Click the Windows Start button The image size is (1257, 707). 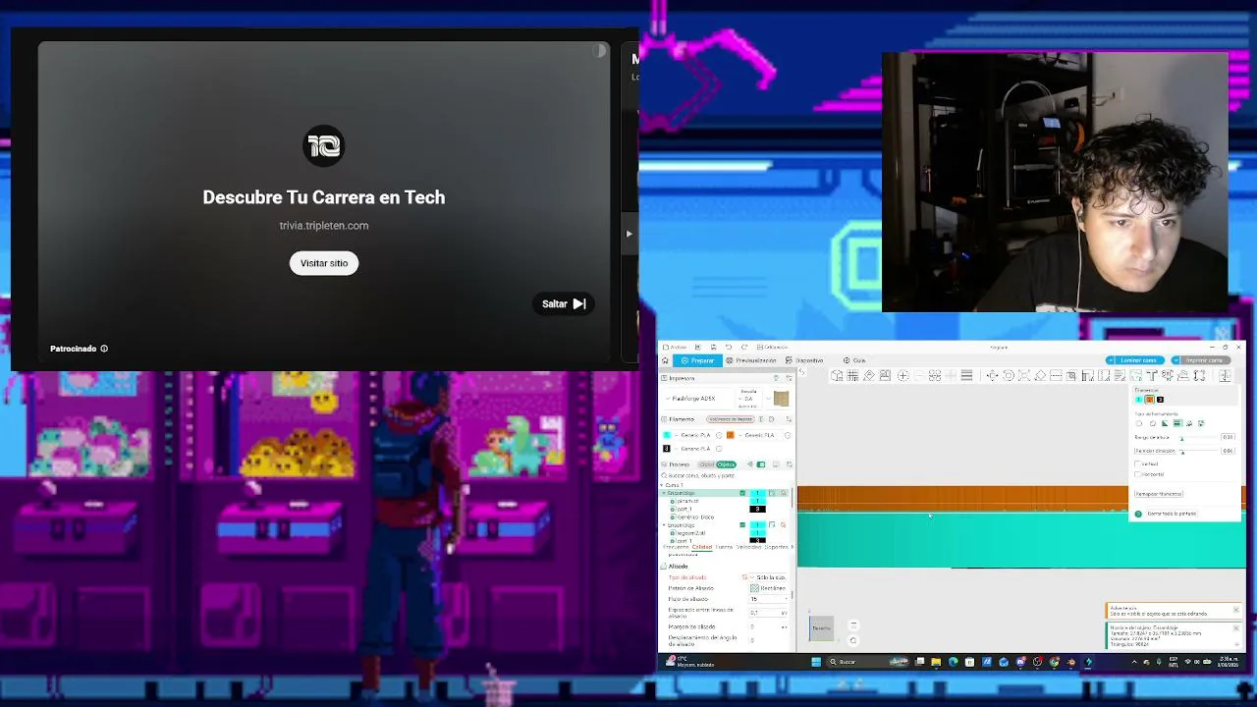coord(815,662)
